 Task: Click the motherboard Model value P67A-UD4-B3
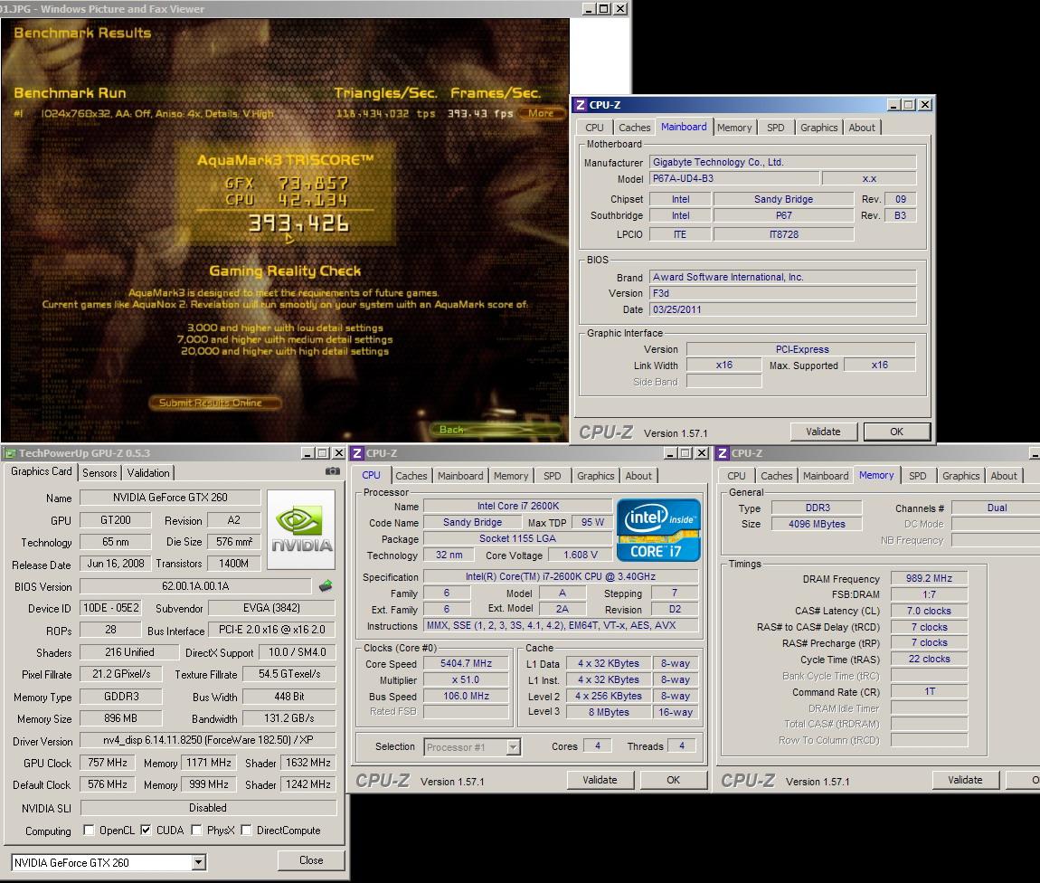point(733,178)
